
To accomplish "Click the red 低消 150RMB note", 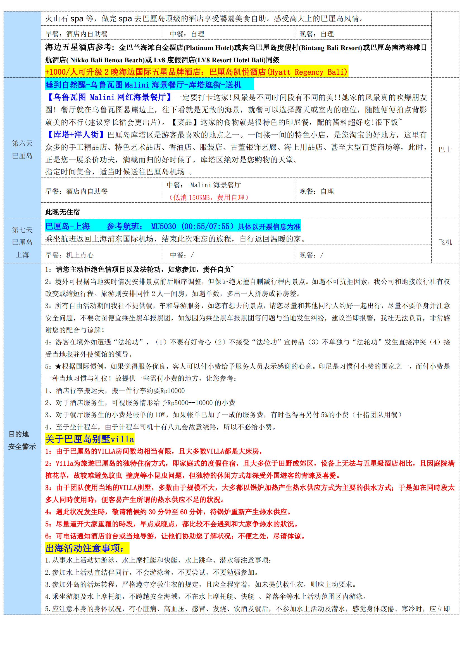I will click(x=209, y=197).
